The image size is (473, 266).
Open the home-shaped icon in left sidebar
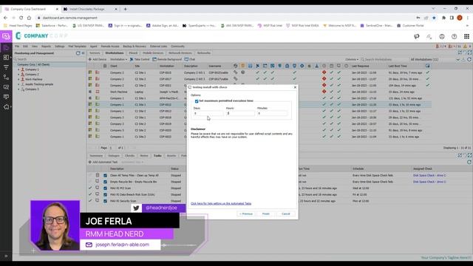[6, 106]
